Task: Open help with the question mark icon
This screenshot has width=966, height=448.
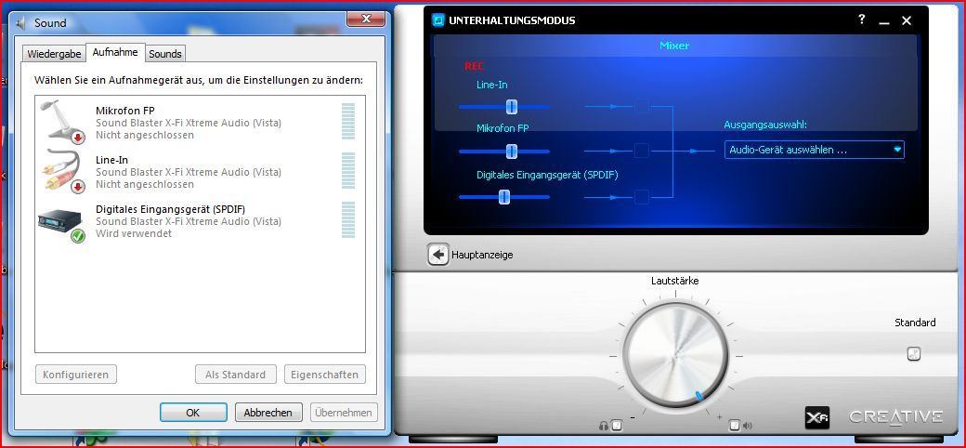Action: [x=862, y=20]
